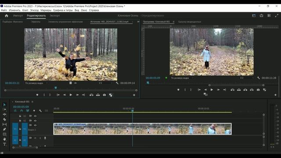Select the Slip tool

click(4, 124)
